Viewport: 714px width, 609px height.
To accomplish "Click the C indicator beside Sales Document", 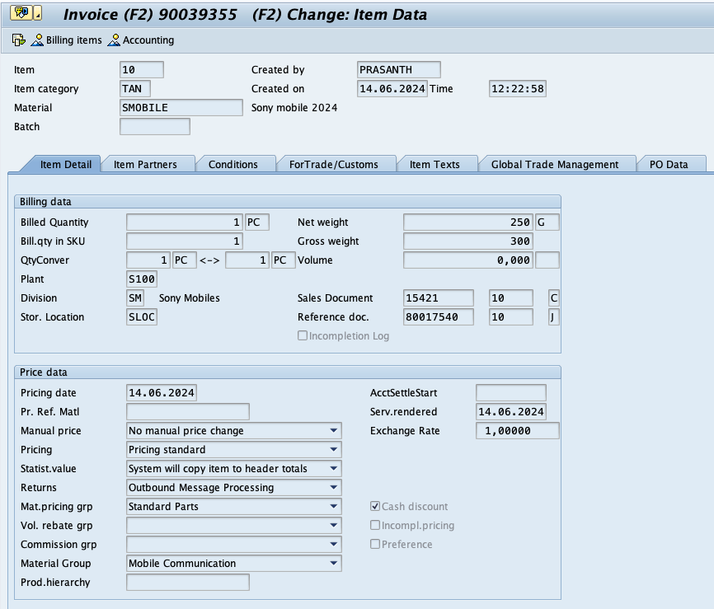I will point(552,297).
